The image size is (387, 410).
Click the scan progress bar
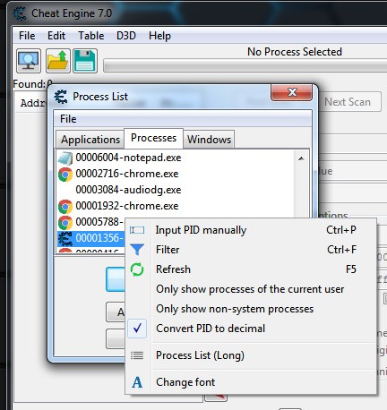(245, 65)
